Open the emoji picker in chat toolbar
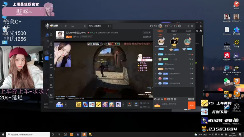 pyautogui.click(x=155, y=99)
